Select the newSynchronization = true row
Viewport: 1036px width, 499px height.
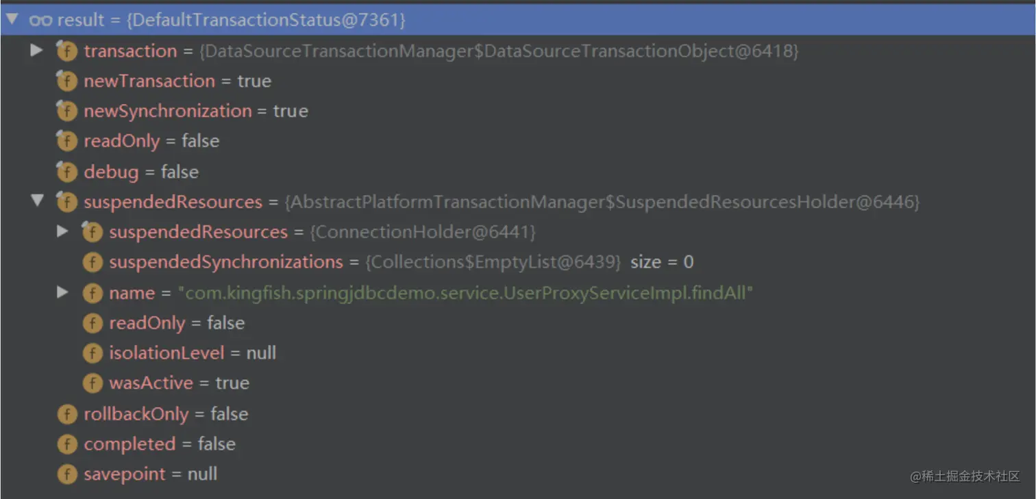click(195, 112)
